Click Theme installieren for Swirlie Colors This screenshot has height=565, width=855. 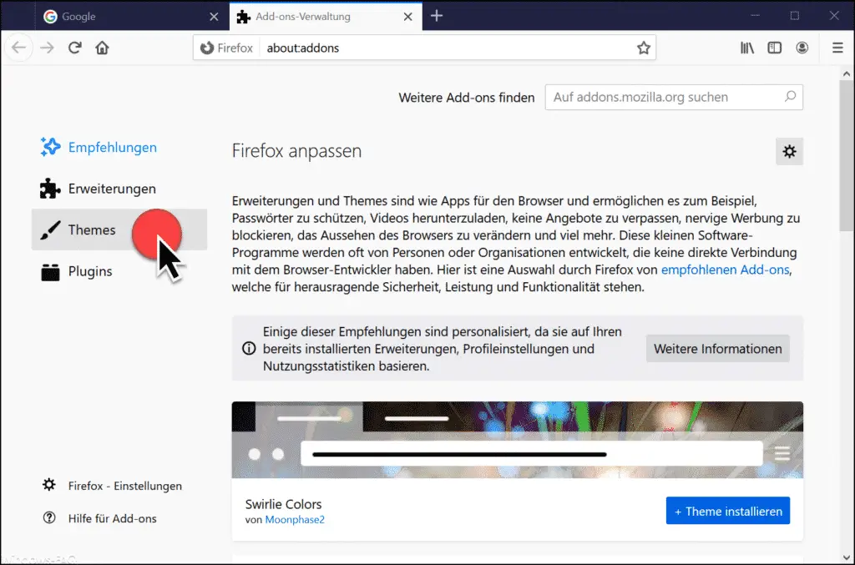pos(728,511)
